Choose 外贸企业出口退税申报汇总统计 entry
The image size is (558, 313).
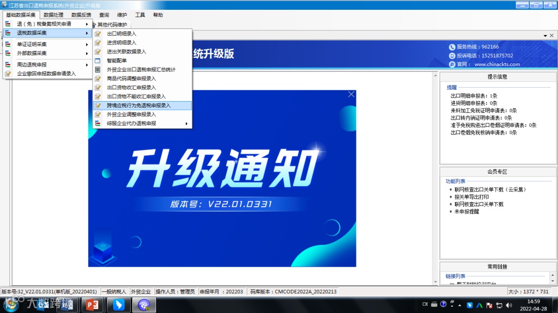point(143,70)
